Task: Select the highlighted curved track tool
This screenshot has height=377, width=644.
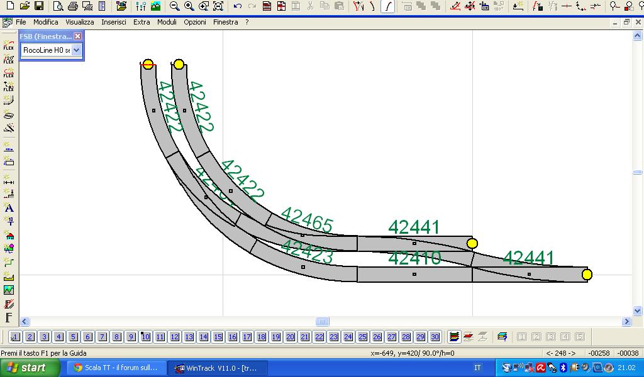Action: click(387, 6)
